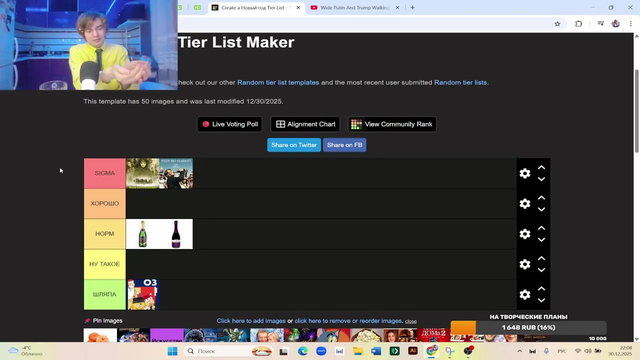
Task: Select the ОЗ image in ШЛЯПА tier
Action: (x=142, y=294)
